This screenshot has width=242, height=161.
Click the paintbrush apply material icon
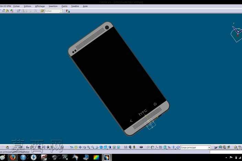[216, 147]
